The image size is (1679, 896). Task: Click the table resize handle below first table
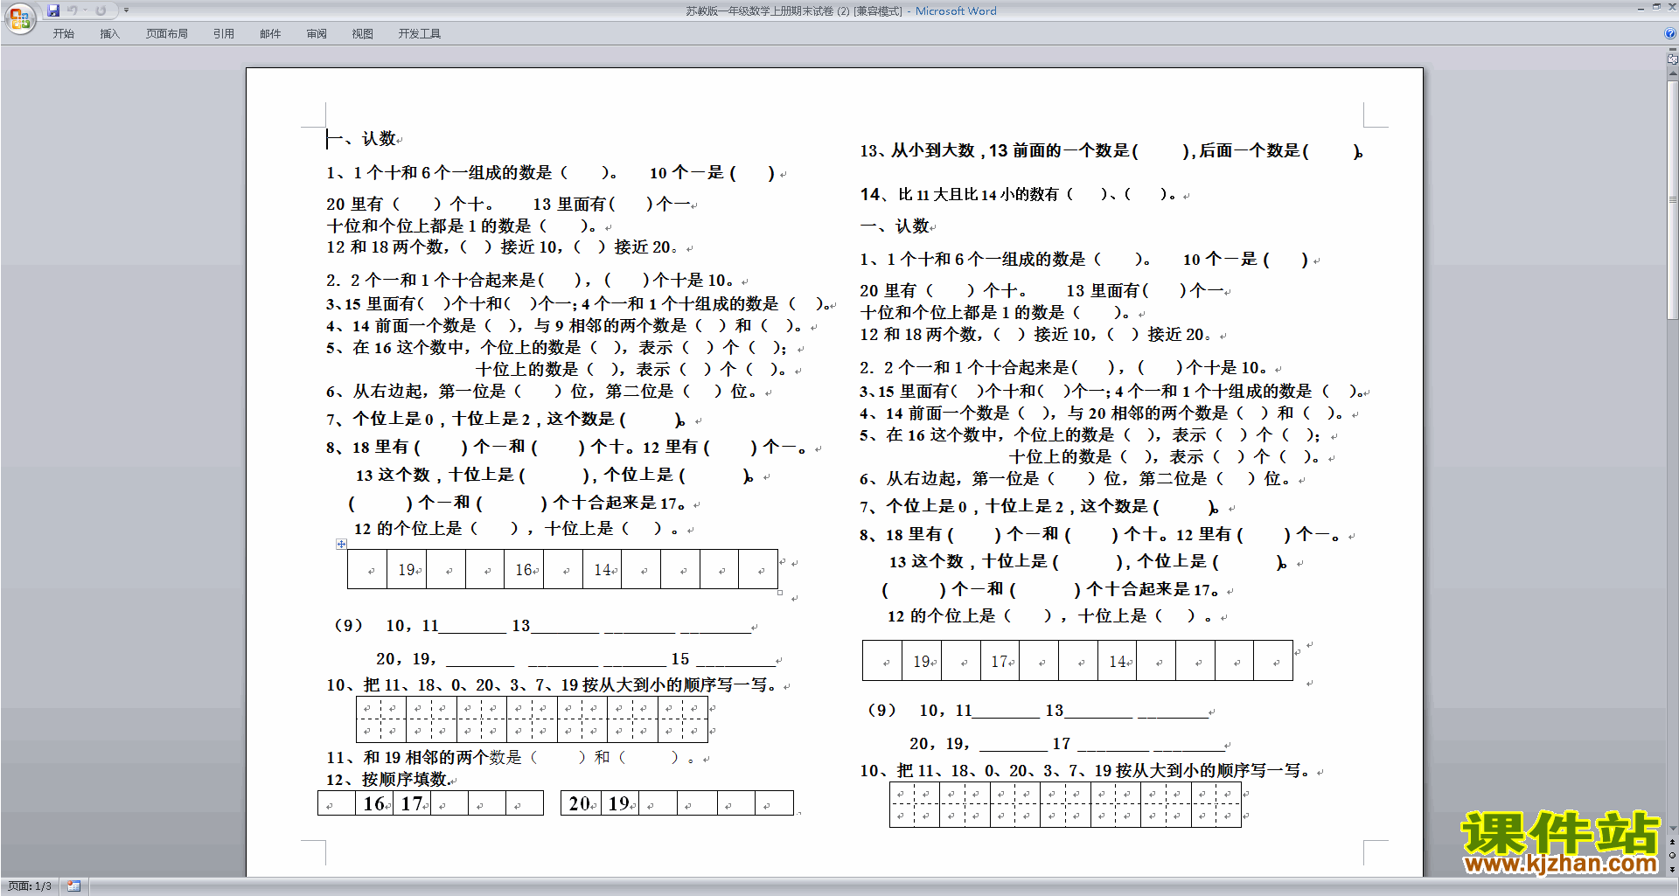(x=780, y=593)
